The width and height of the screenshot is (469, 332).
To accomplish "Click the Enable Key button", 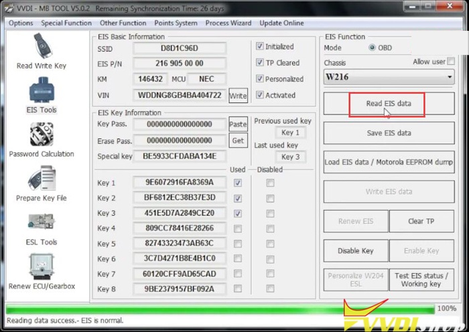I will (421, 250).
